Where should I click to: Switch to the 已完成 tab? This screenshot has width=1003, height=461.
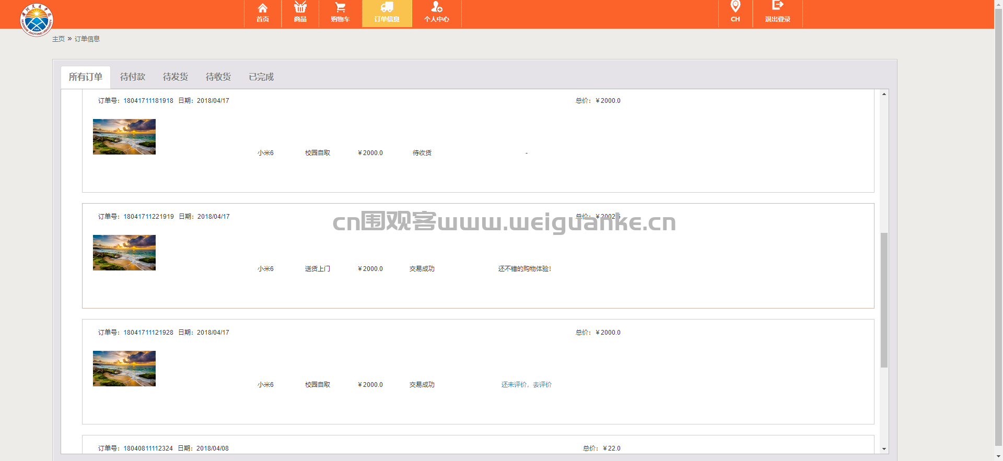(x=261, y=77)
